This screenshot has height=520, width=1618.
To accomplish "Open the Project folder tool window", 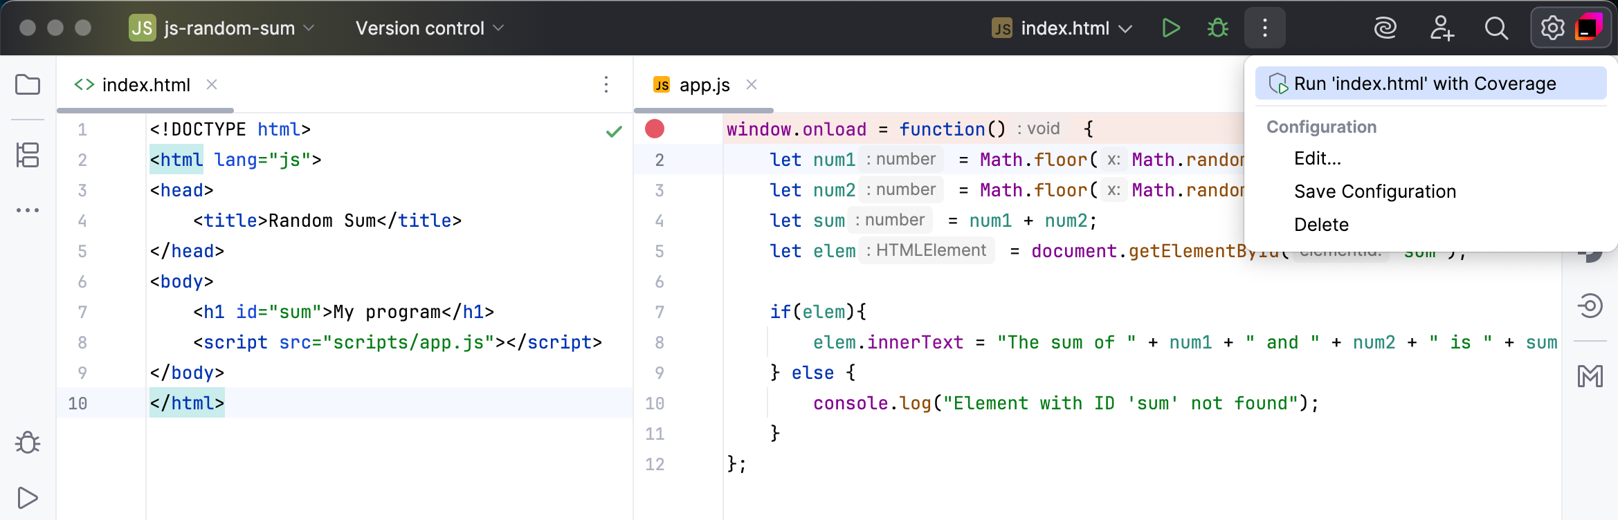I will [28, 85].
